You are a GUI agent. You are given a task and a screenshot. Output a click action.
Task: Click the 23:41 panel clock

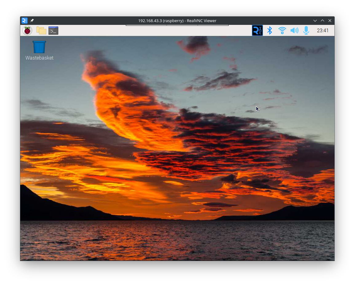pyautogui.click(x=322, y=30)
